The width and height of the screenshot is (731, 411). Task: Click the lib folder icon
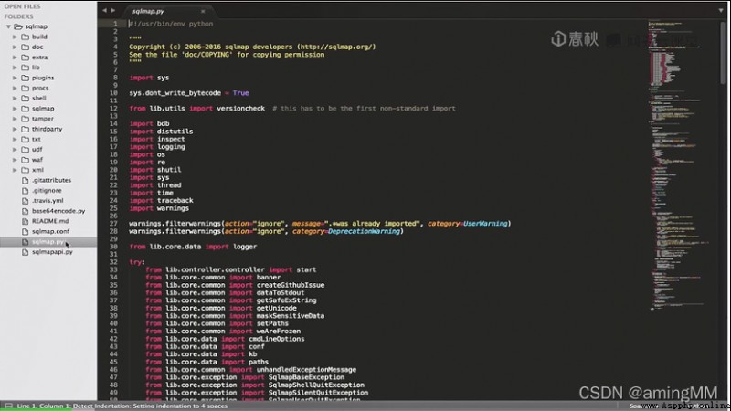coord(26,68)
